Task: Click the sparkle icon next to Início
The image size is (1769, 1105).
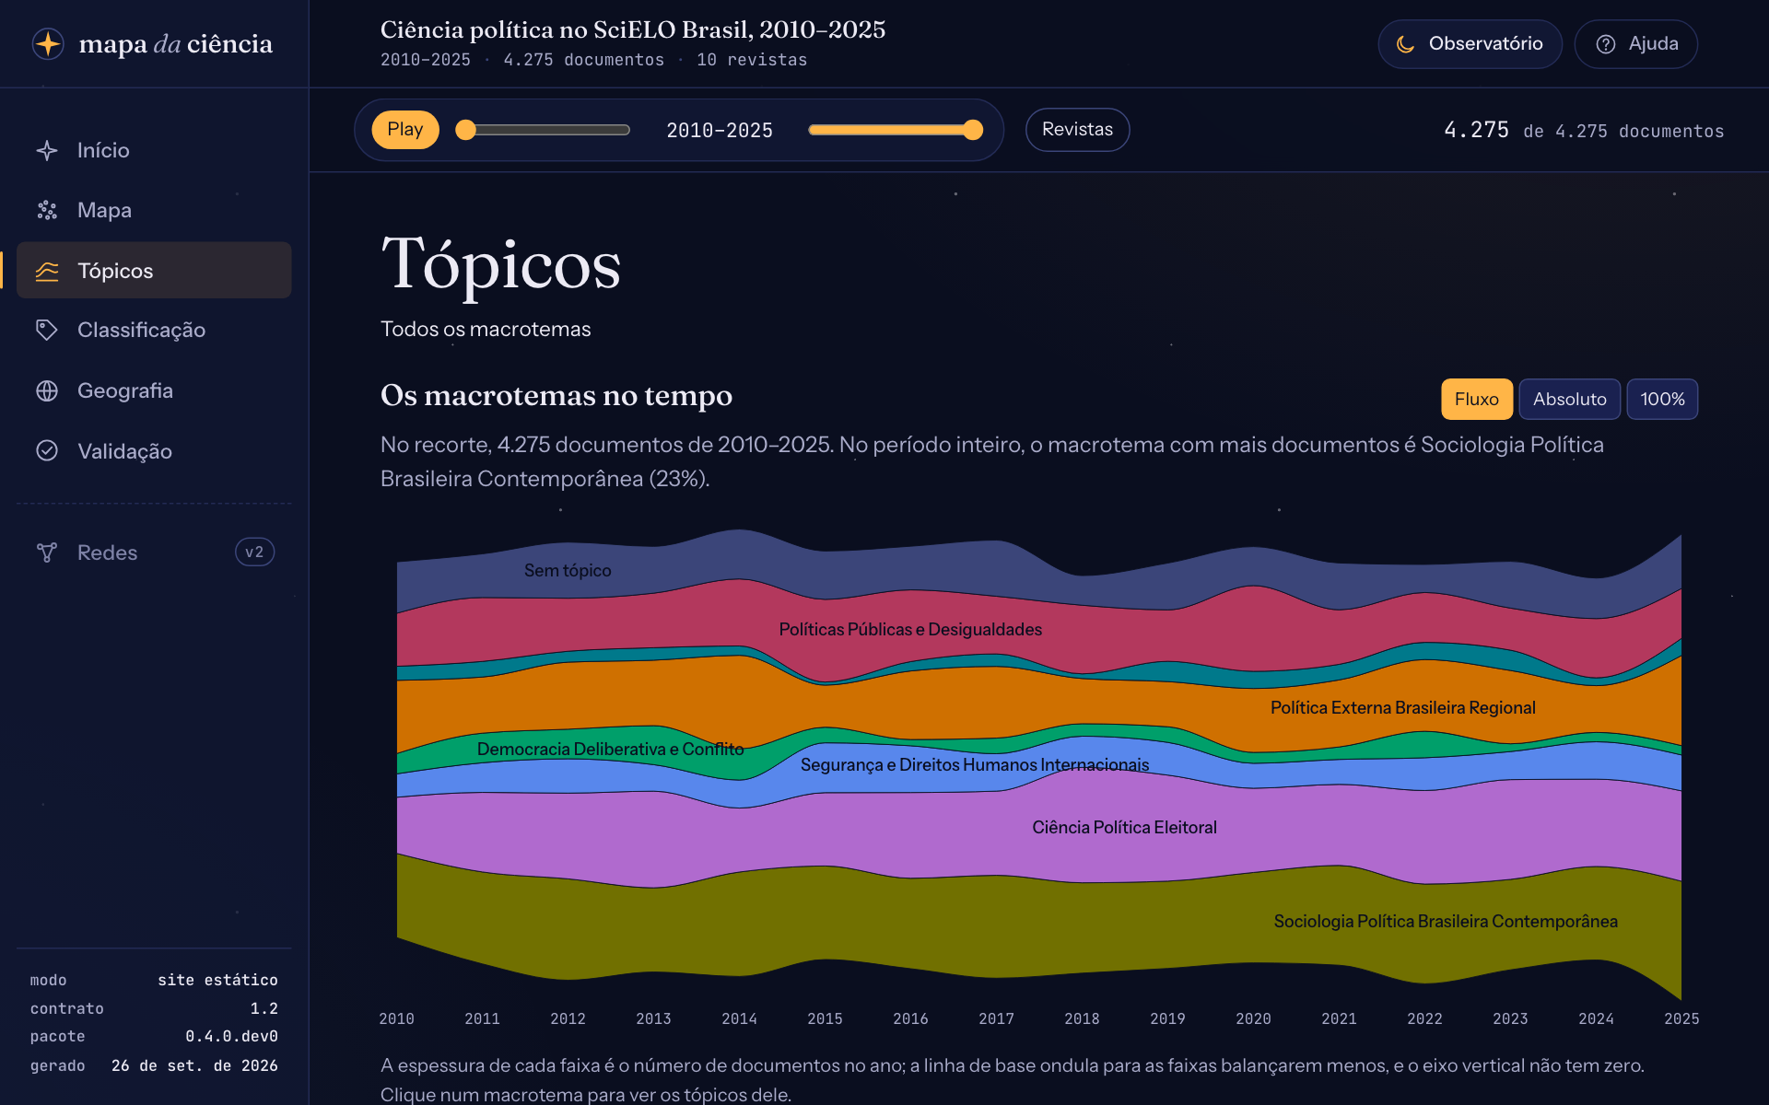Action: 47,150
